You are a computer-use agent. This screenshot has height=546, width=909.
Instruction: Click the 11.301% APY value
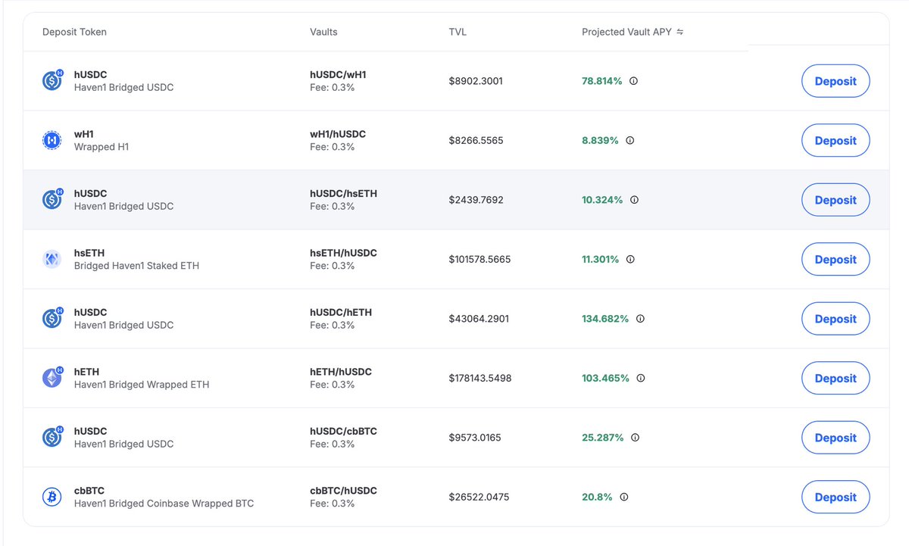click(601, 259)
